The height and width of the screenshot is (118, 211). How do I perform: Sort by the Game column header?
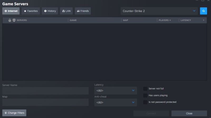coord(73,20)
